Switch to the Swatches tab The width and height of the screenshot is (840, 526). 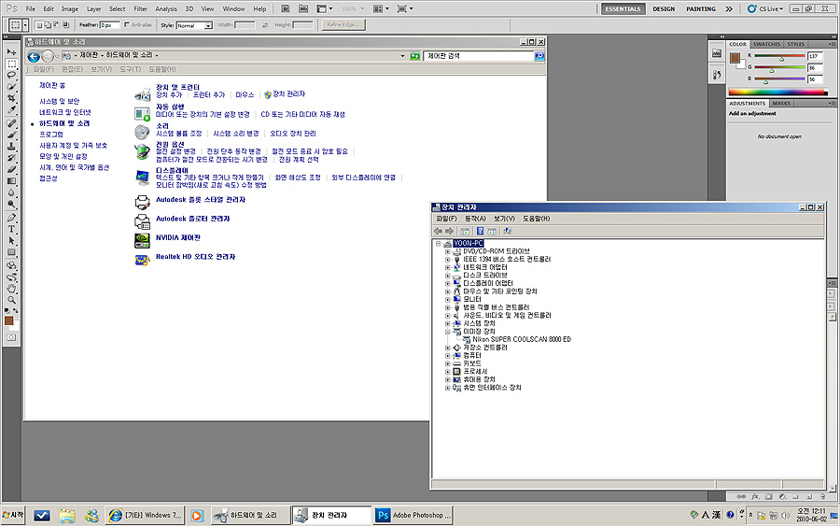(766, 44)
